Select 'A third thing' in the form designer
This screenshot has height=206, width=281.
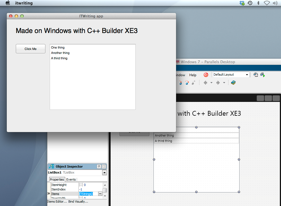196,141
